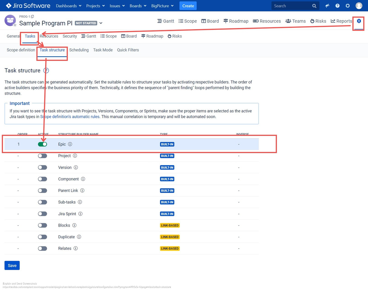Click the Jira Software logo
The width and height of the screenshot is (368, 291).
pyautogui.click(x=28, y=6)
